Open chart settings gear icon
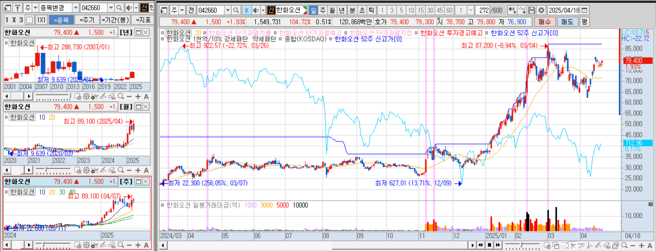Screen dimensions: 656x251 point(541,10)
